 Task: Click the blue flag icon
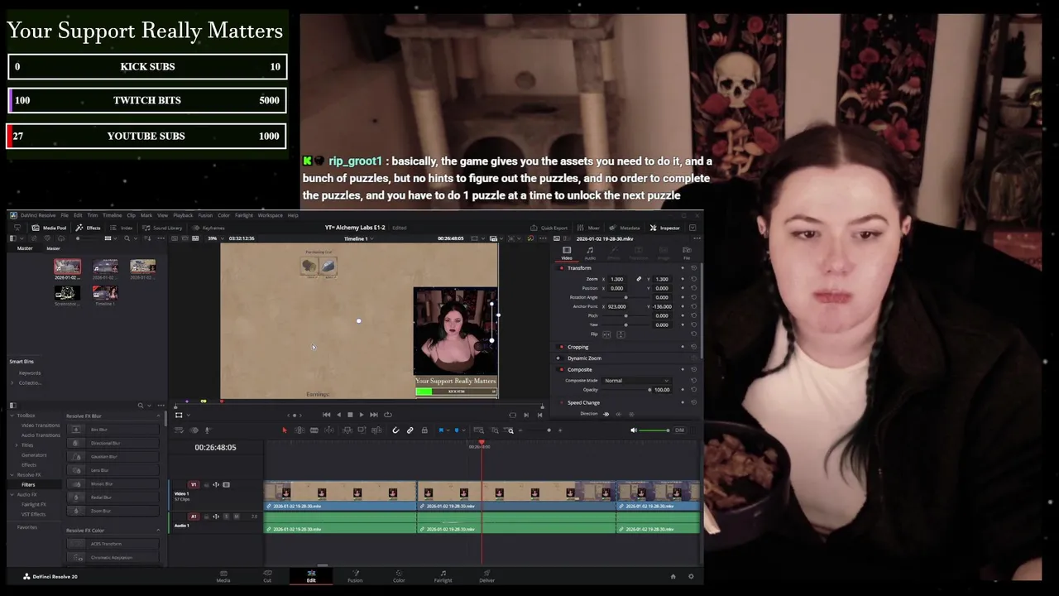click(x=441, y=430)
